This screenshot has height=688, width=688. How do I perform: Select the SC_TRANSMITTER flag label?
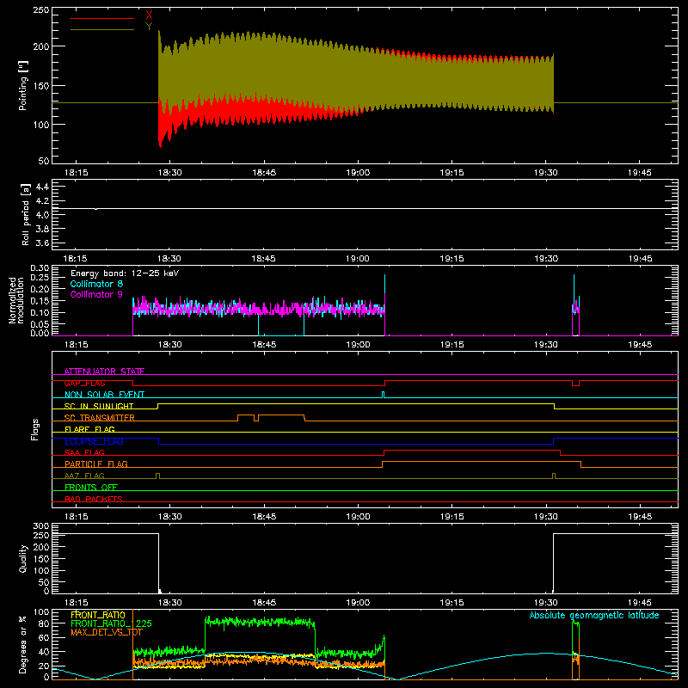click(x=100, y=417)
